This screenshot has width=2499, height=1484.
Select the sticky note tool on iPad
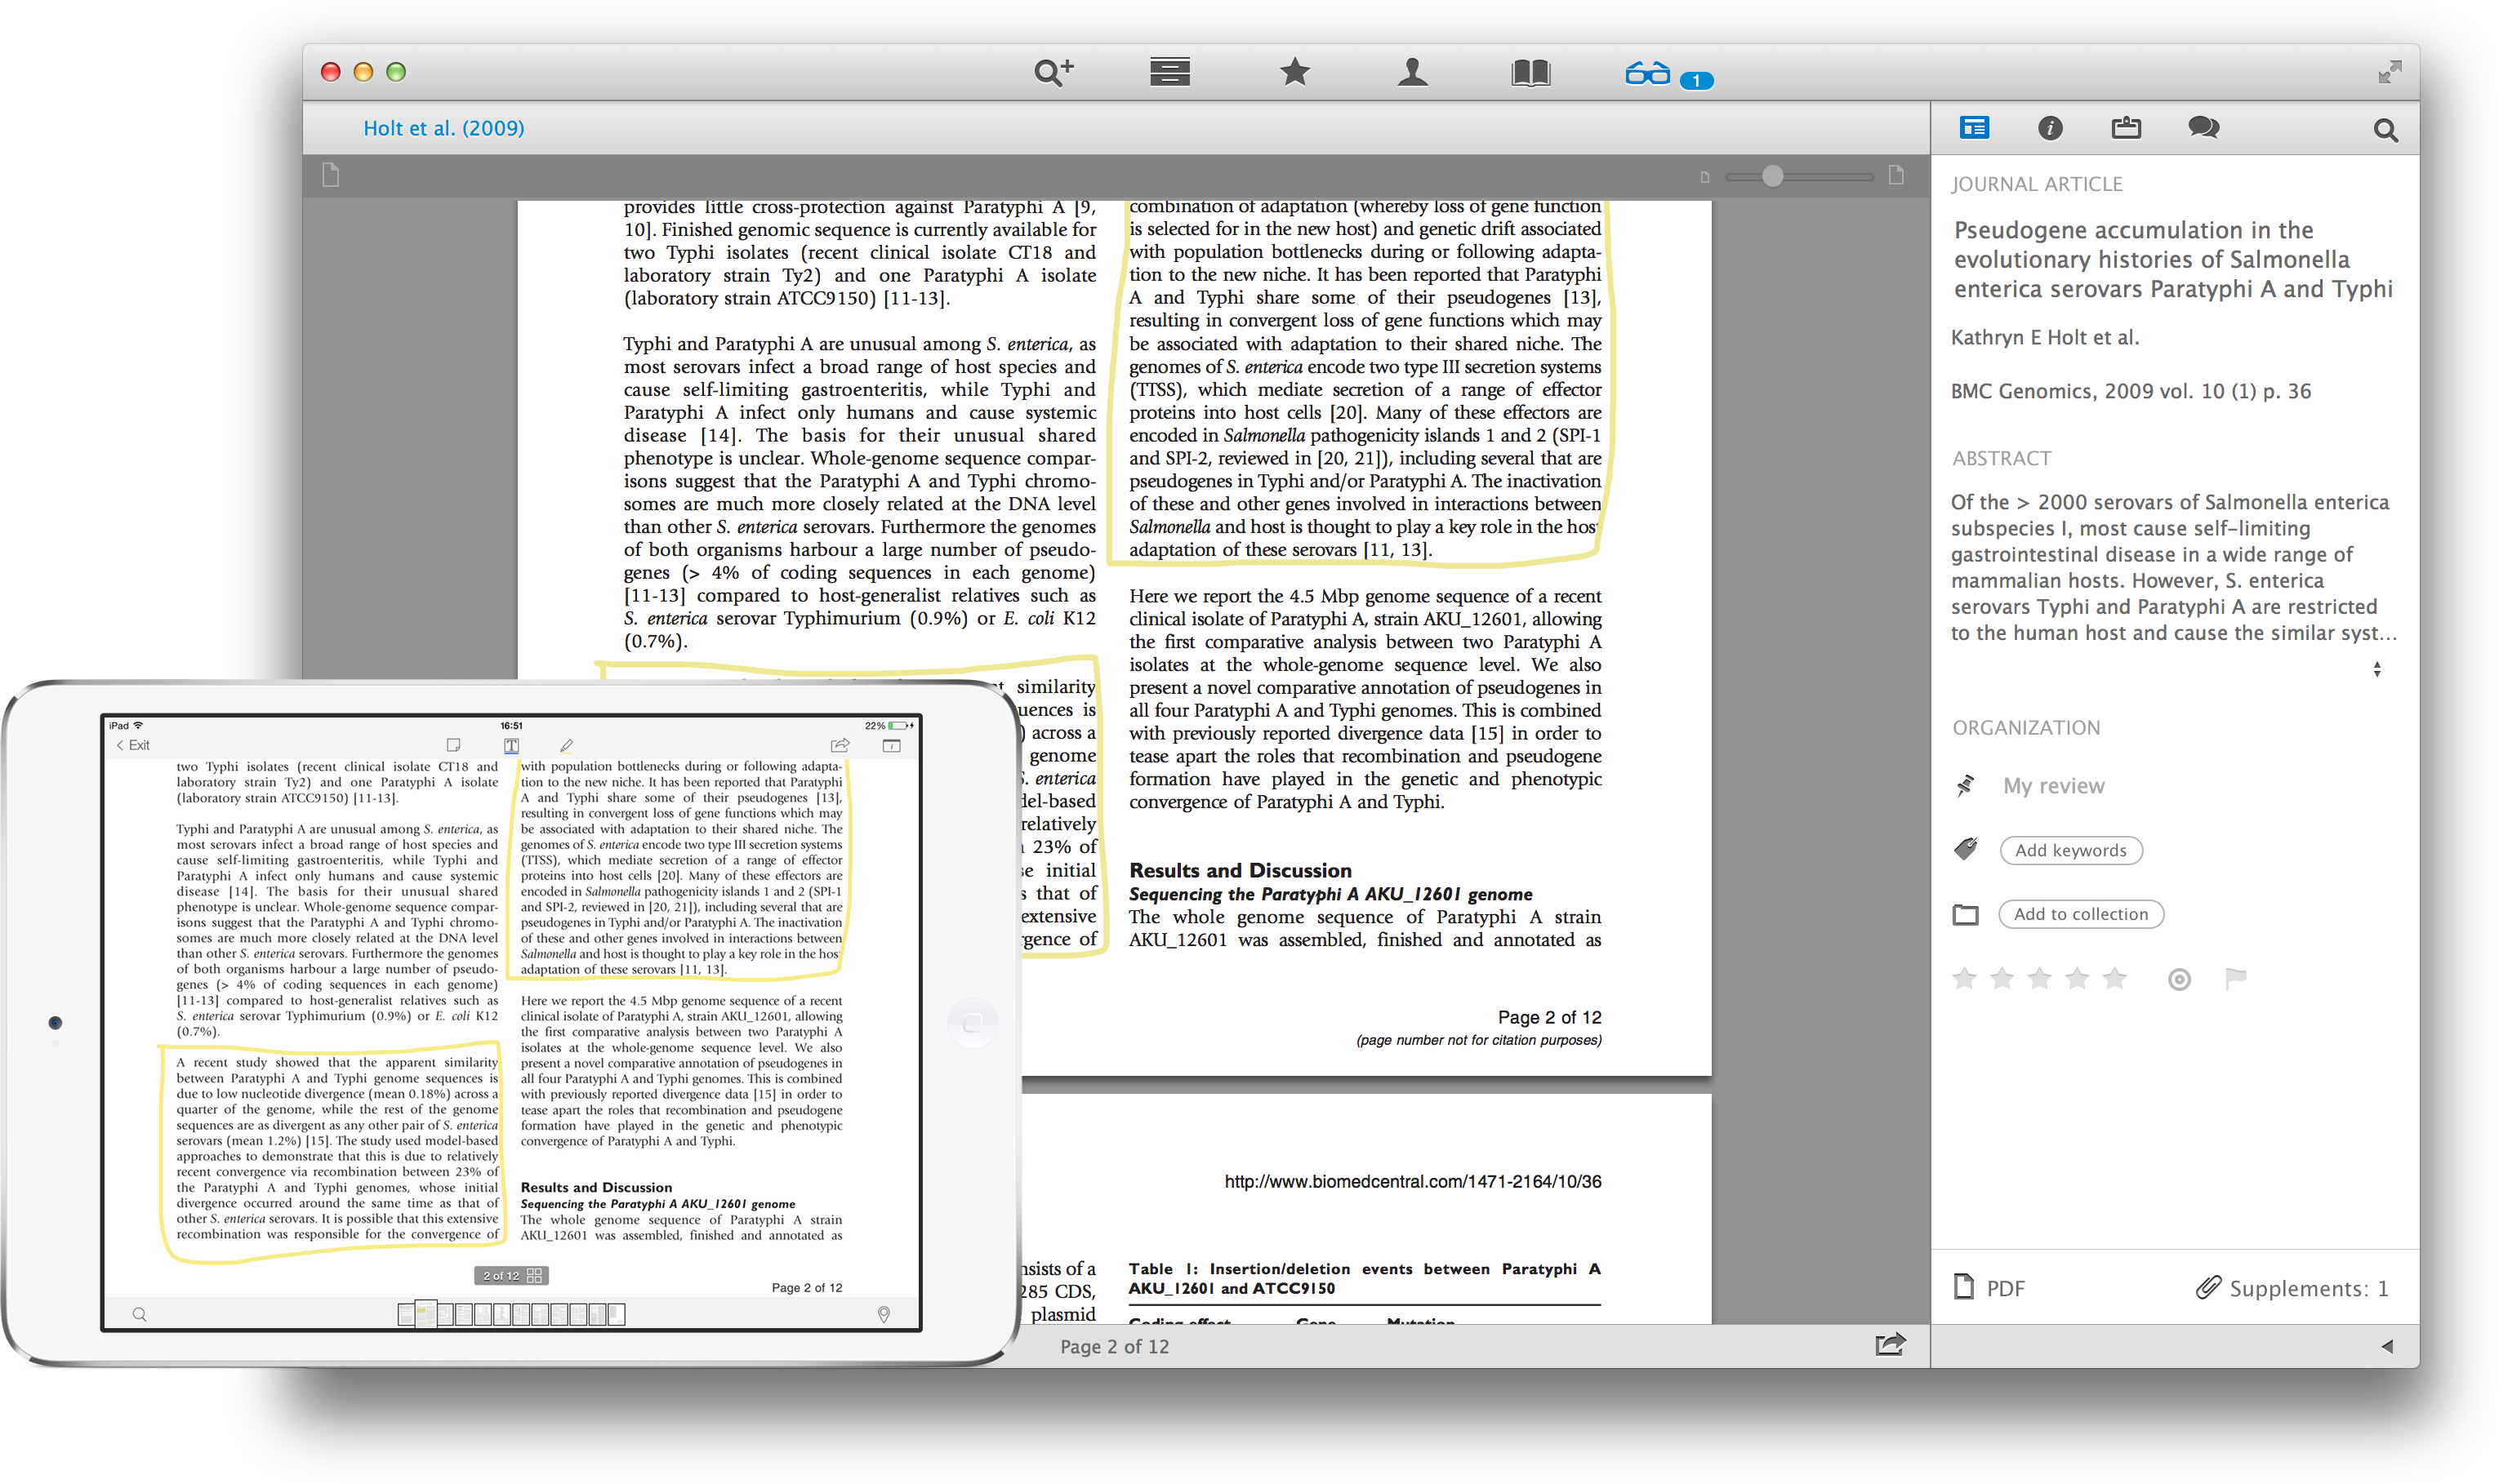(452, 745)
